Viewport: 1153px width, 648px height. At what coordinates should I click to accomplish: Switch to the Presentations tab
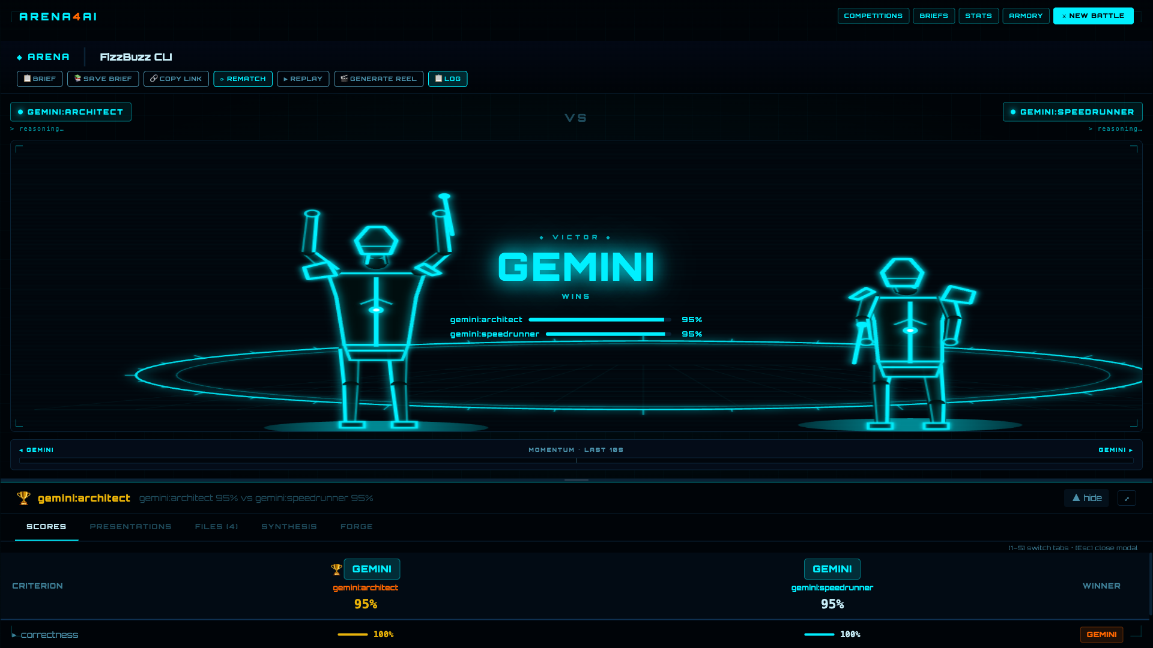click(130, 527)
